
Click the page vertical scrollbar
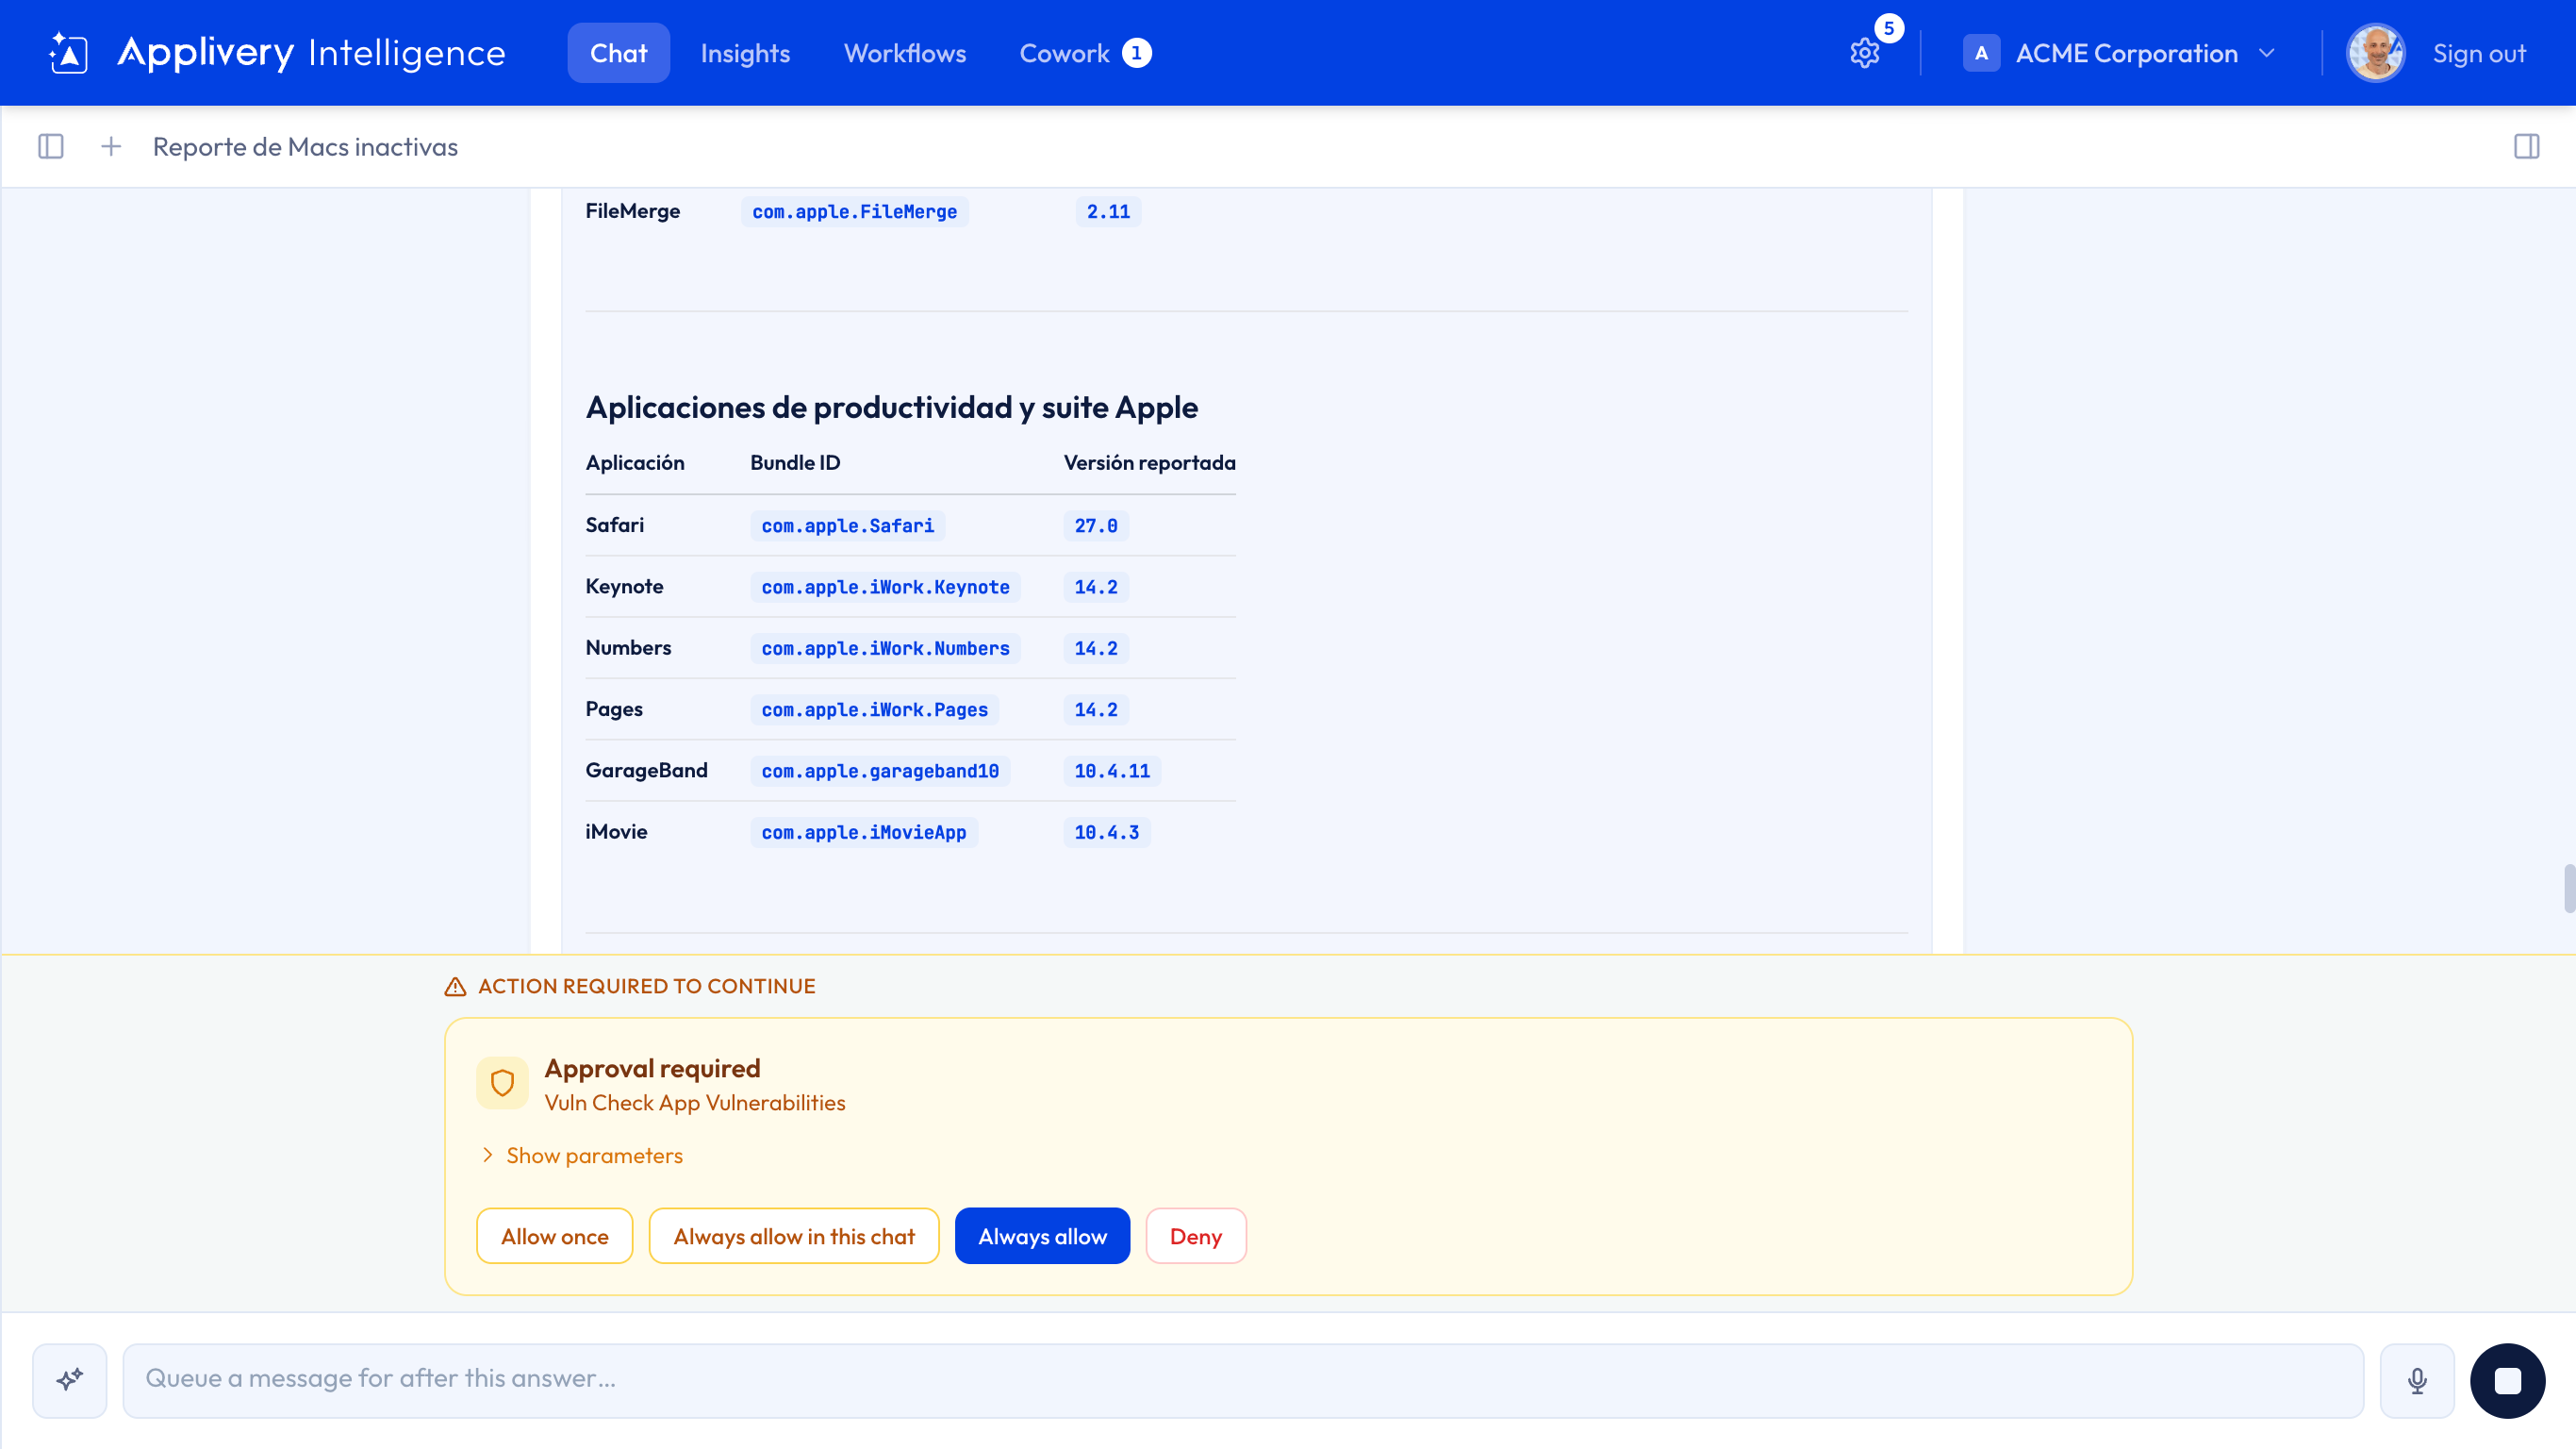(x=2569, y=889)
